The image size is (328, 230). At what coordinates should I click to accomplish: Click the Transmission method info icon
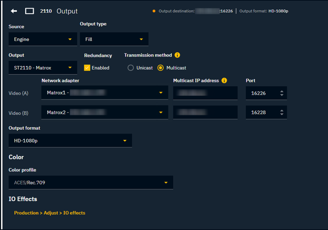(177, 55)
